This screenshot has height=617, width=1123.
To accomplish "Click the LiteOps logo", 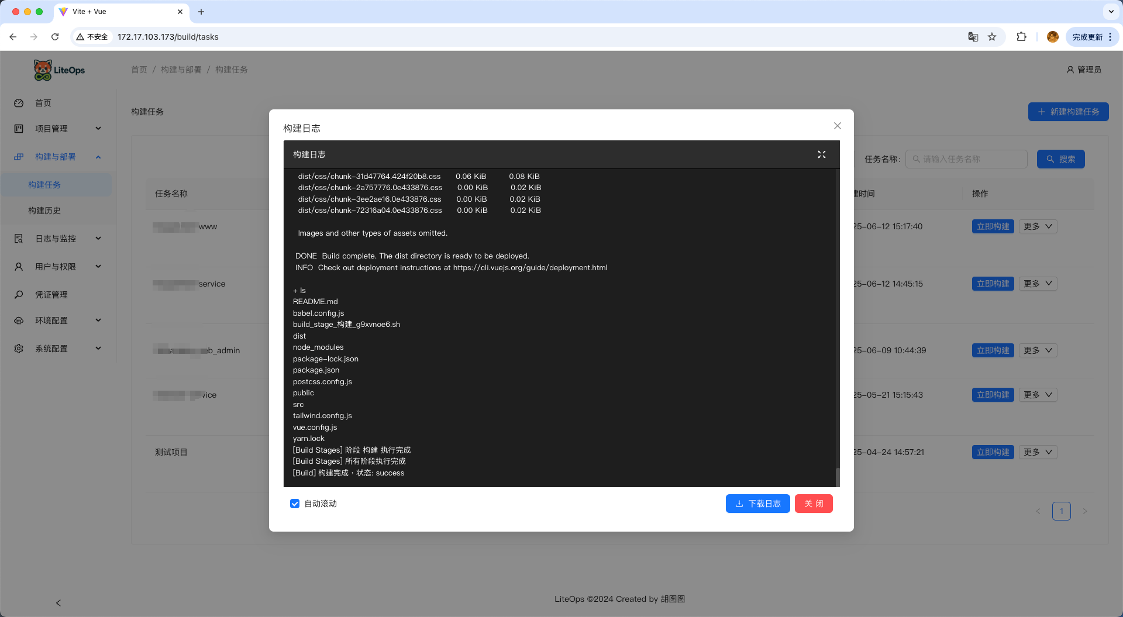I will click(x=59, y=70).
